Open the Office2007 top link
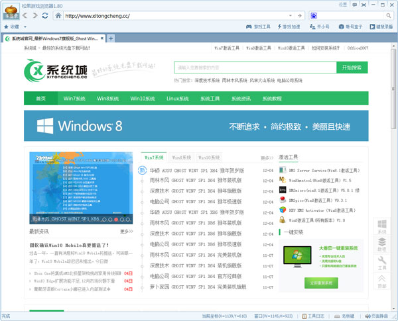Image resolution: width=398 pixels, height=321 pixels. coord(358,48)
